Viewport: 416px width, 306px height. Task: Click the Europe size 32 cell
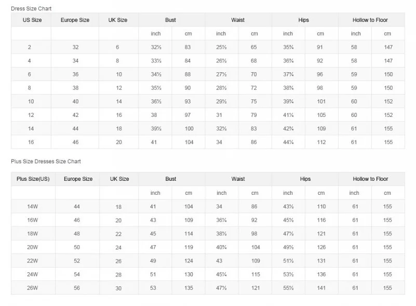coord(75,47)
